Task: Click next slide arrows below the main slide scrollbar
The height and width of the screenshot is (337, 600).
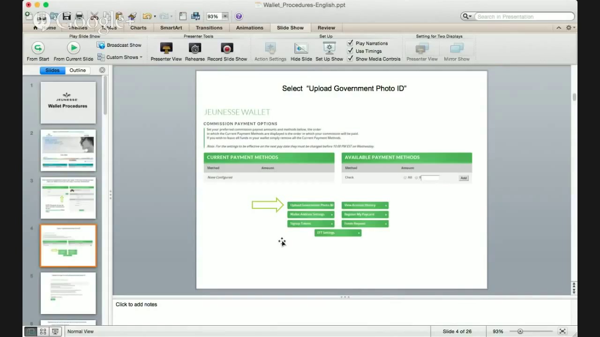Action: (574, 291)
